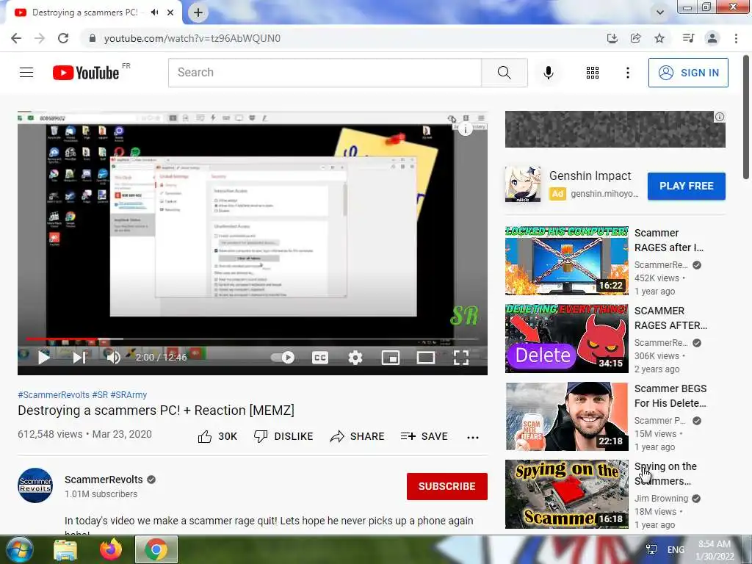752x564 pixels.
Task: Open the YouTube guide hamburger menu
Action: 26,73
